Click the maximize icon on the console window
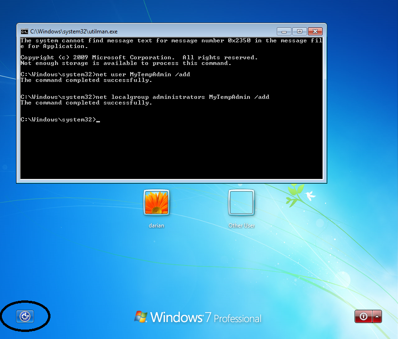The height and width of the screenshot is (339, 398). point(299,31)
